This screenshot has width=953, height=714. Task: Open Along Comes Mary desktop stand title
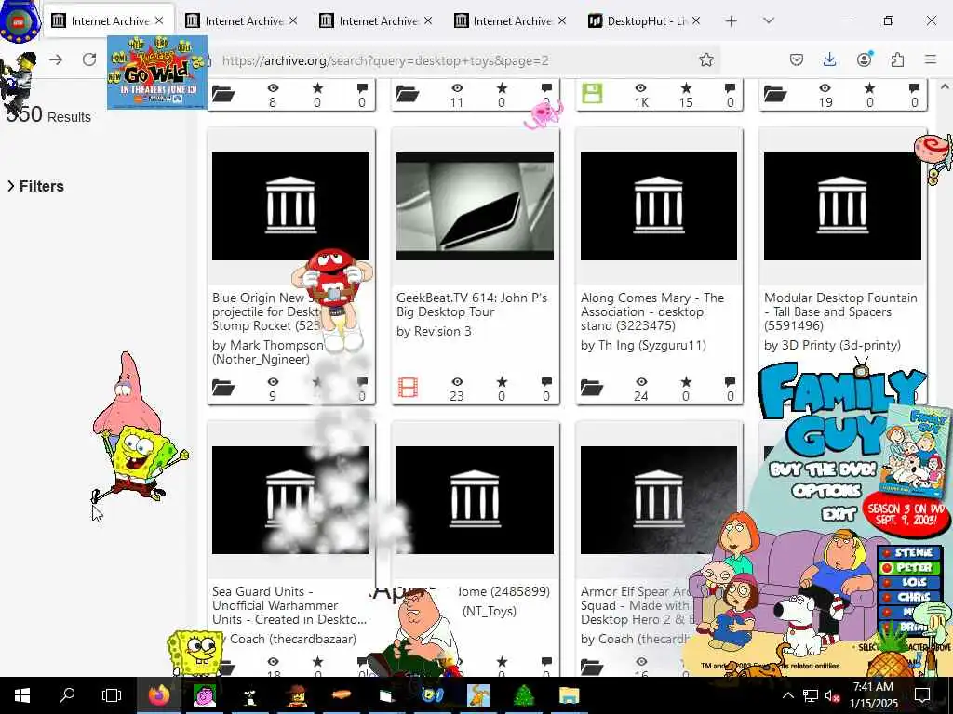[x=652, y=311]
